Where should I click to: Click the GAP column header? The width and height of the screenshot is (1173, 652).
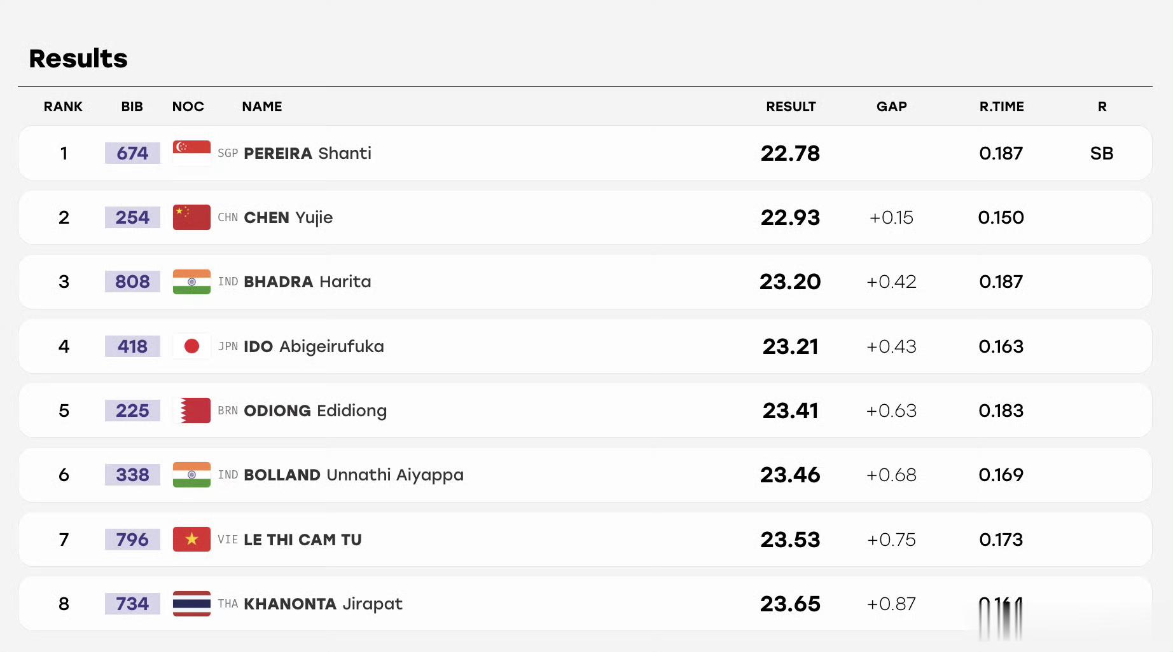click(x=891, y=107)
